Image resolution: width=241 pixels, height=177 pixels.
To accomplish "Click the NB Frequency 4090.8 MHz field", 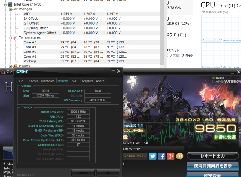I will 98,100.
